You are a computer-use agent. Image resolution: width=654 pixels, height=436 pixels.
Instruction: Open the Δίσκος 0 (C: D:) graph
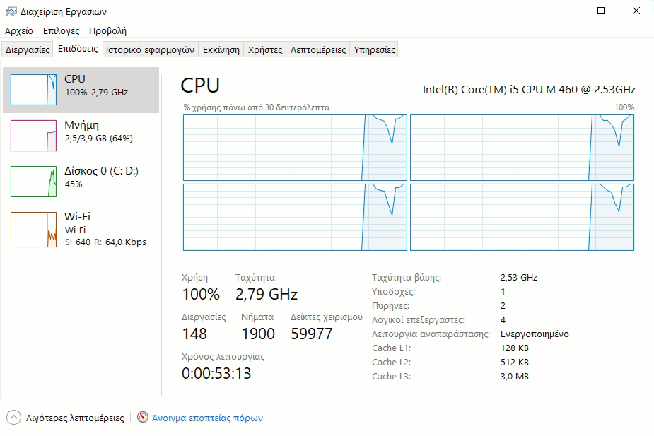coord(33,181)
